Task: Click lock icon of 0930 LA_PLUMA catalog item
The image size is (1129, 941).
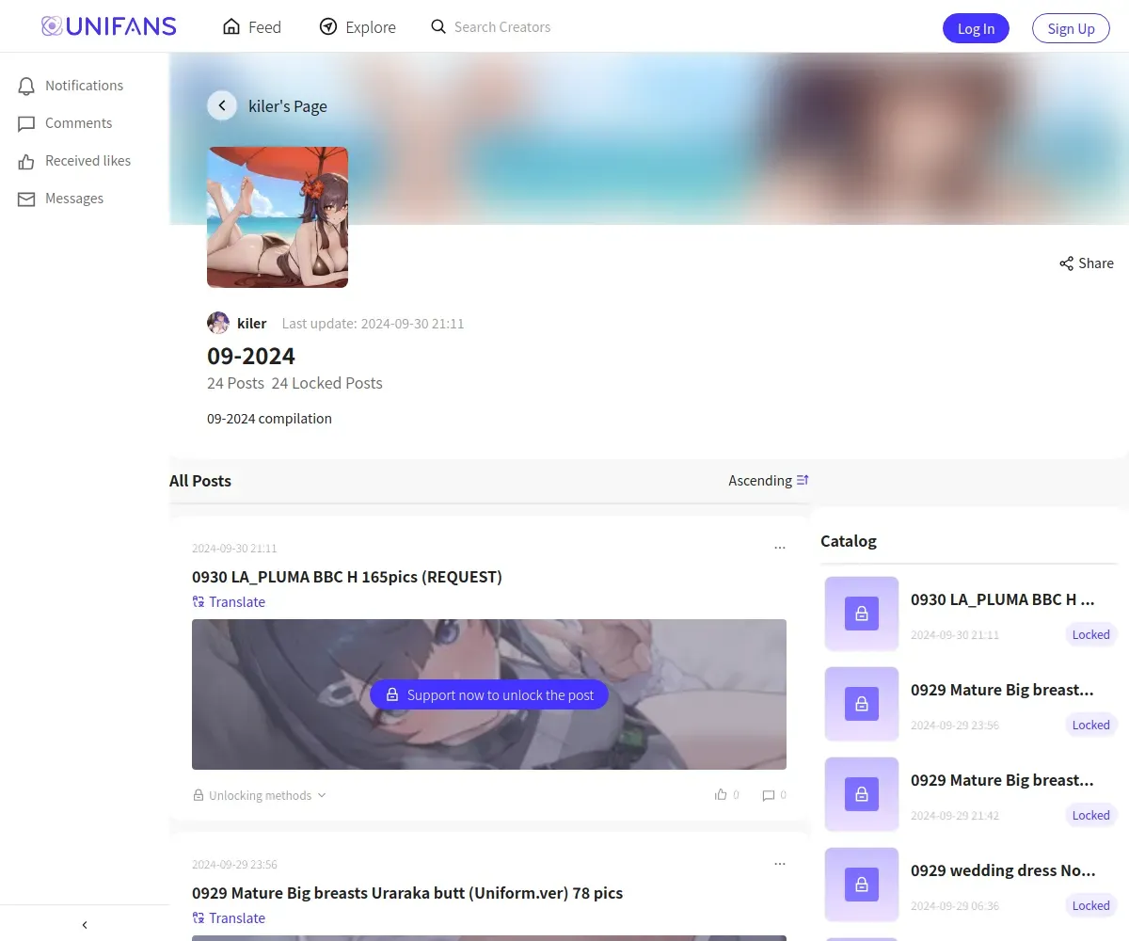Action: 862,614
